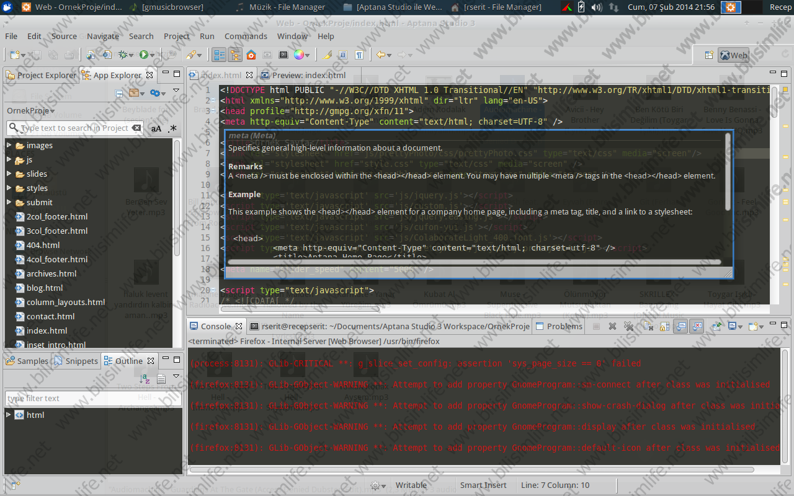Toggle Scroll Lock in Console toolbar
794x496 pixels.
point(664,326)
